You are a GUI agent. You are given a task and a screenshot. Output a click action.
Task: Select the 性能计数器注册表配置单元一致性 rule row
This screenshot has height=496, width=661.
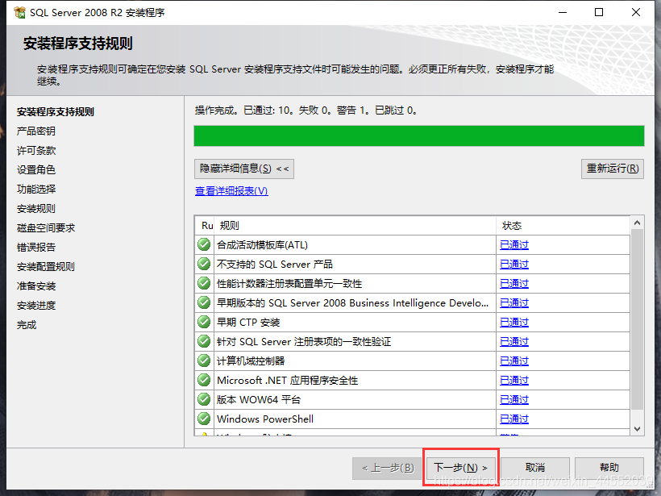(x=412, y=283)
